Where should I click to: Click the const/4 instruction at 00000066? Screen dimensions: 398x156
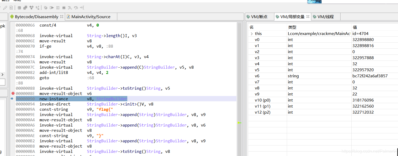point(48,25)
